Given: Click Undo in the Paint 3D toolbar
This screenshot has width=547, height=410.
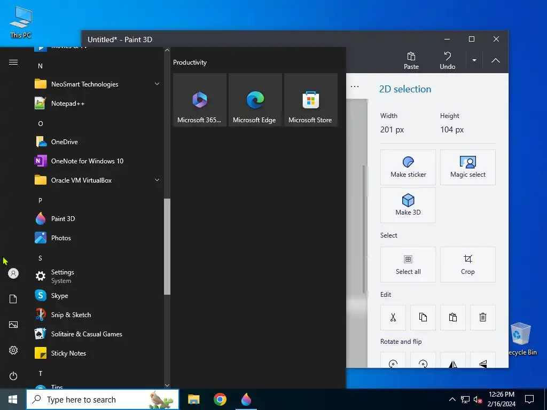Looking at the screenshot, I should click(447, 61).
